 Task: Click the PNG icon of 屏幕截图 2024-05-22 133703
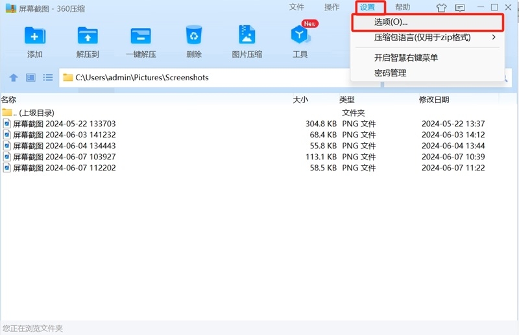coord(6,124)
